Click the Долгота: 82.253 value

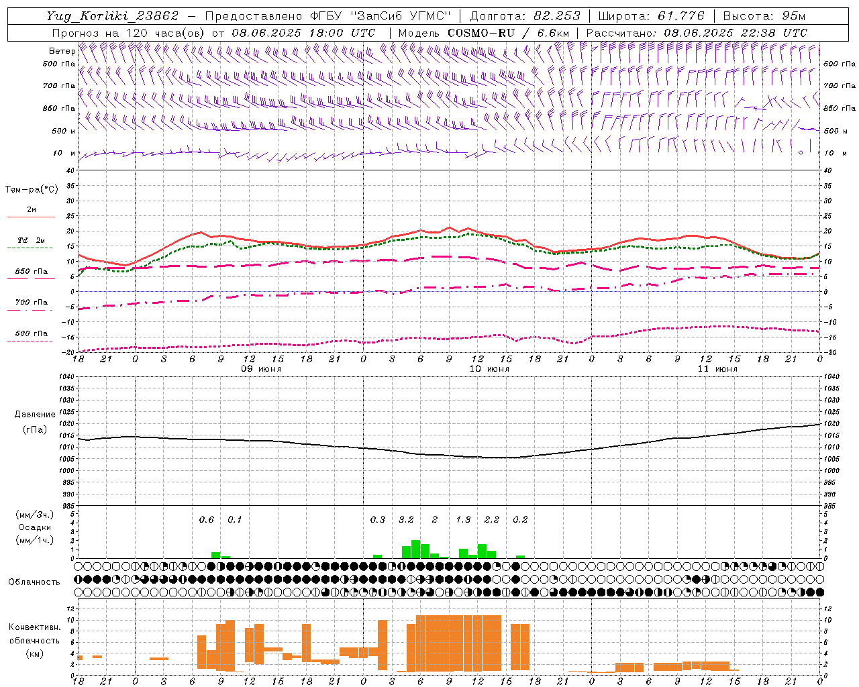pos(525,16)
